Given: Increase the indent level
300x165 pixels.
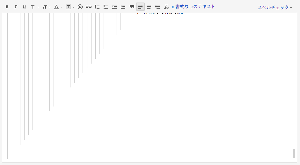Looking at the screenshot, I should (123, 7).
